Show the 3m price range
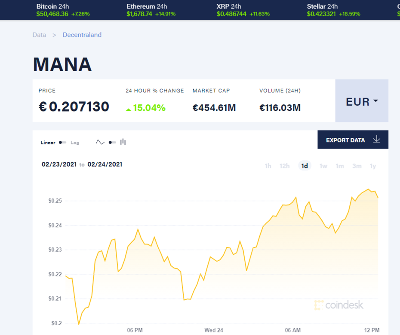Viewport: 400px width, 335px height. tap(357, 166)
